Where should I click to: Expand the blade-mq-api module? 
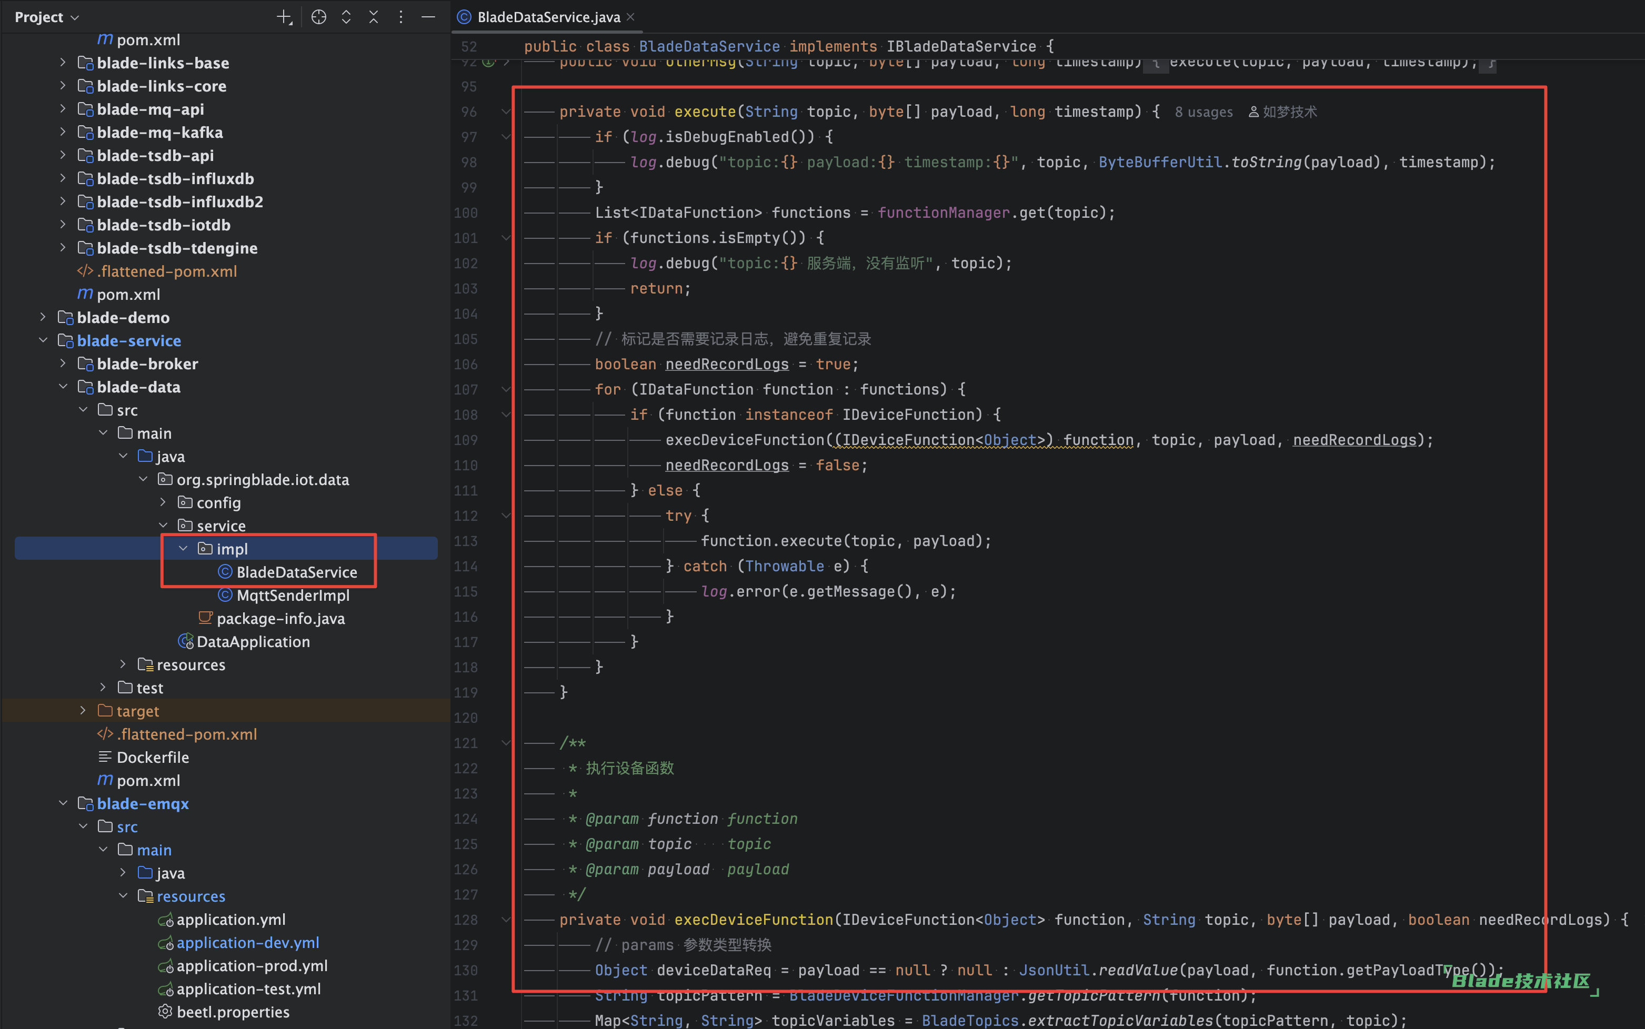coord(63,109)
